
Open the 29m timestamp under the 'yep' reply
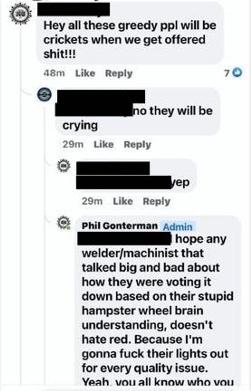click(x=92, y=201)
